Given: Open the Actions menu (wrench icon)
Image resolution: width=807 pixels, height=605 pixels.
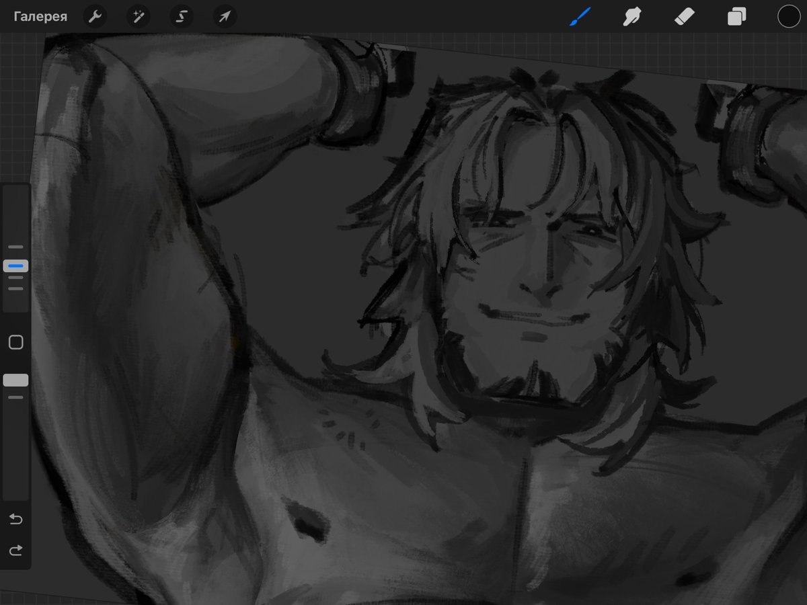Looking at the screenshot, I should (x=95, y=16).
